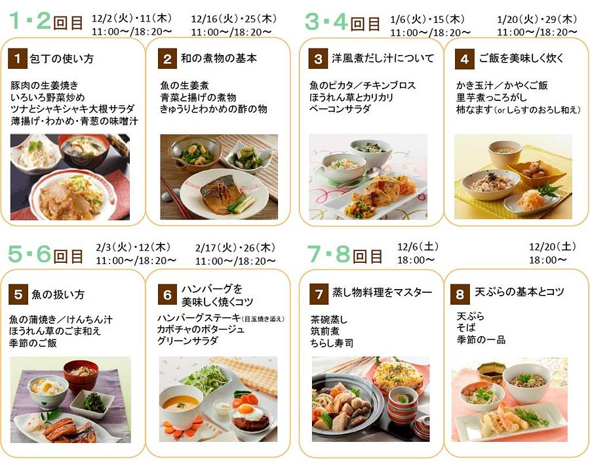Open the hamburger steak and potage photo

coord(218,399)
